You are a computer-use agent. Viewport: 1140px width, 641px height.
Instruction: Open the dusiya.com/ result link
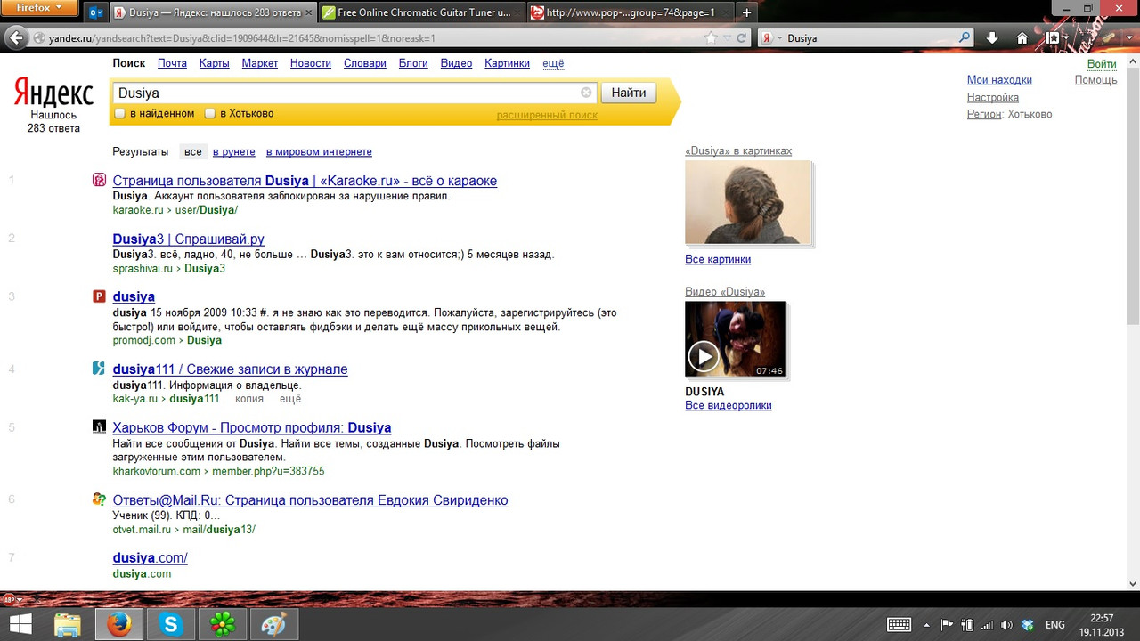[150, 557]
